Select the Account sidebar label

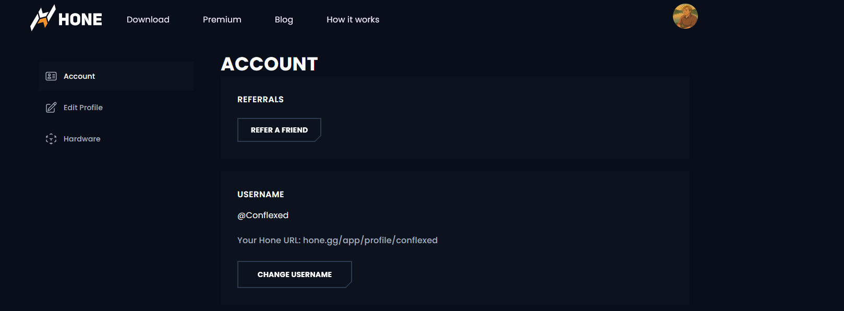79,76
